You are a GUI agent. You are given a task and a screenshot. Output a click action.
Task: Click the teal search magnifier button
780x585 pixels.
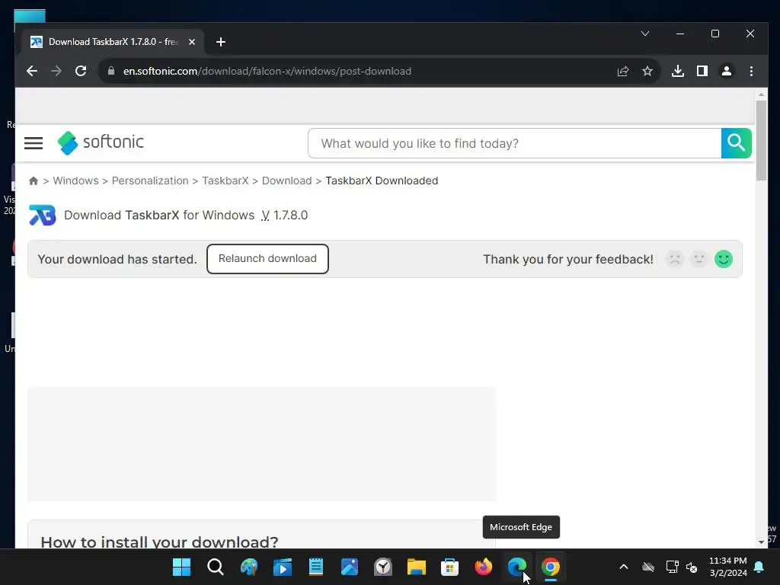click(737, 143)
